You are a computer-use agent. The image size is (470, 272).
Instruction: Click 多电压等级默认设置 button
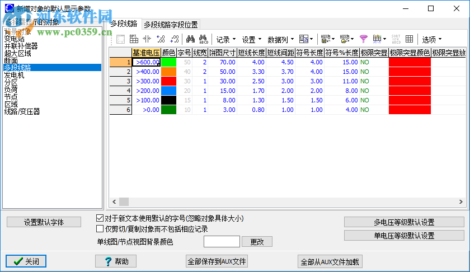[404, 222]
